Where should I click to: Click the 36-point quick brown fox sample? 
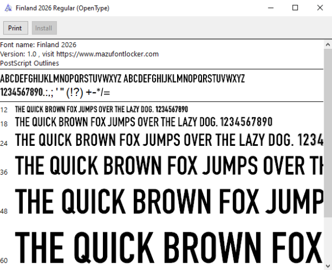coord(169,165)
